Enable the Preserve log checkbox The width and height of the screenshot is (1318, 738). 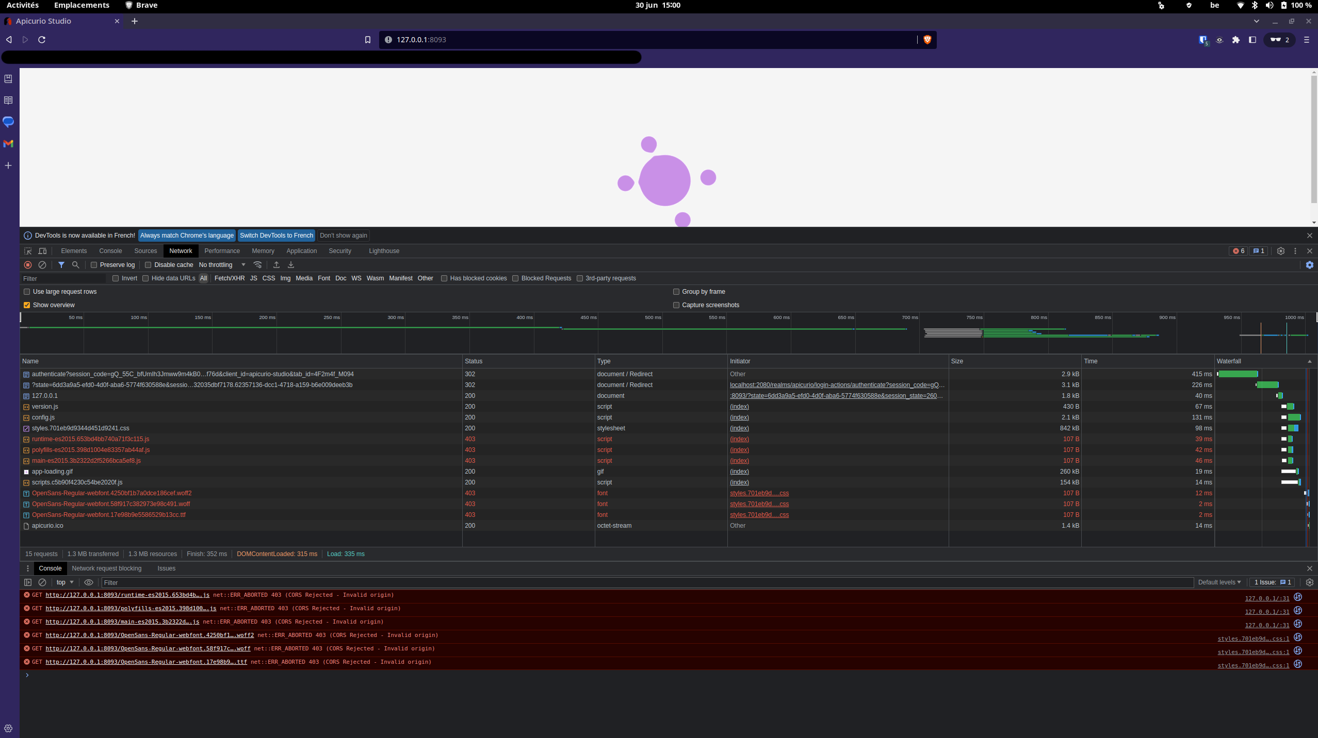click(x=94, y=264)
